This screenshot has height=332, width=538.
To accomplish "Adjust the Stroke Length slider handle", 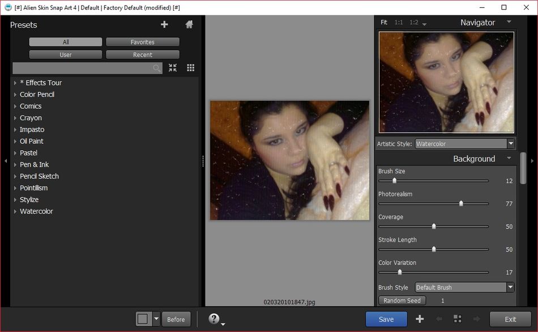I will tap(434, 249).
